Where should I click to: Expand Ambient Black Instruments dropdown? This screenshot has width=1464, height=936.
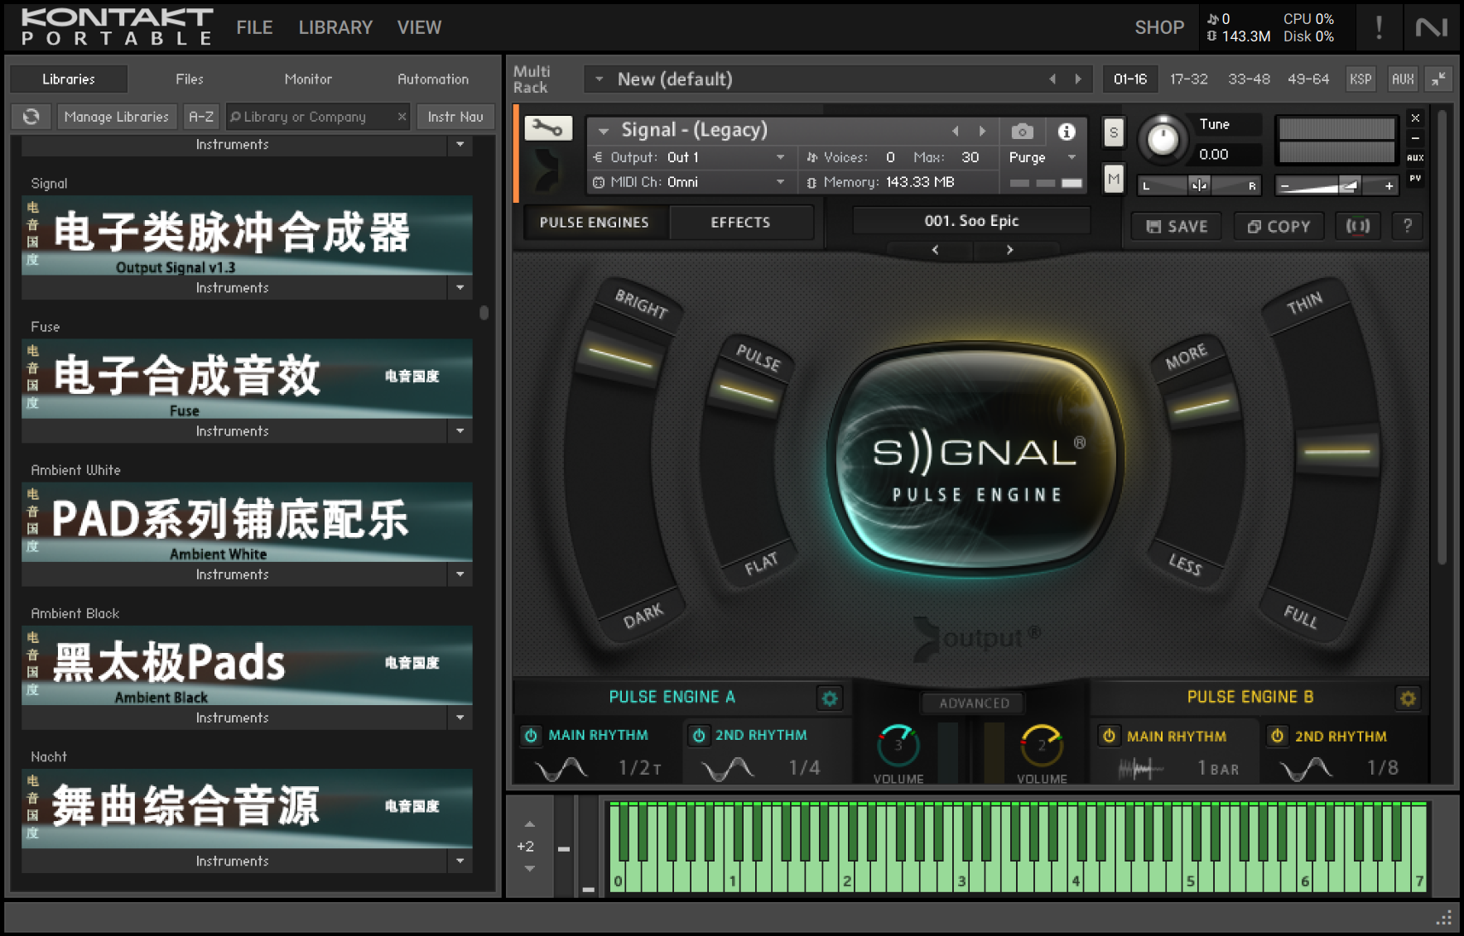point(460,718)
